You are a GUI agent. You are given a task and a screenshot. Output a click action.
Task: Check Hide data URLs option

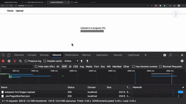click(36, 66)
